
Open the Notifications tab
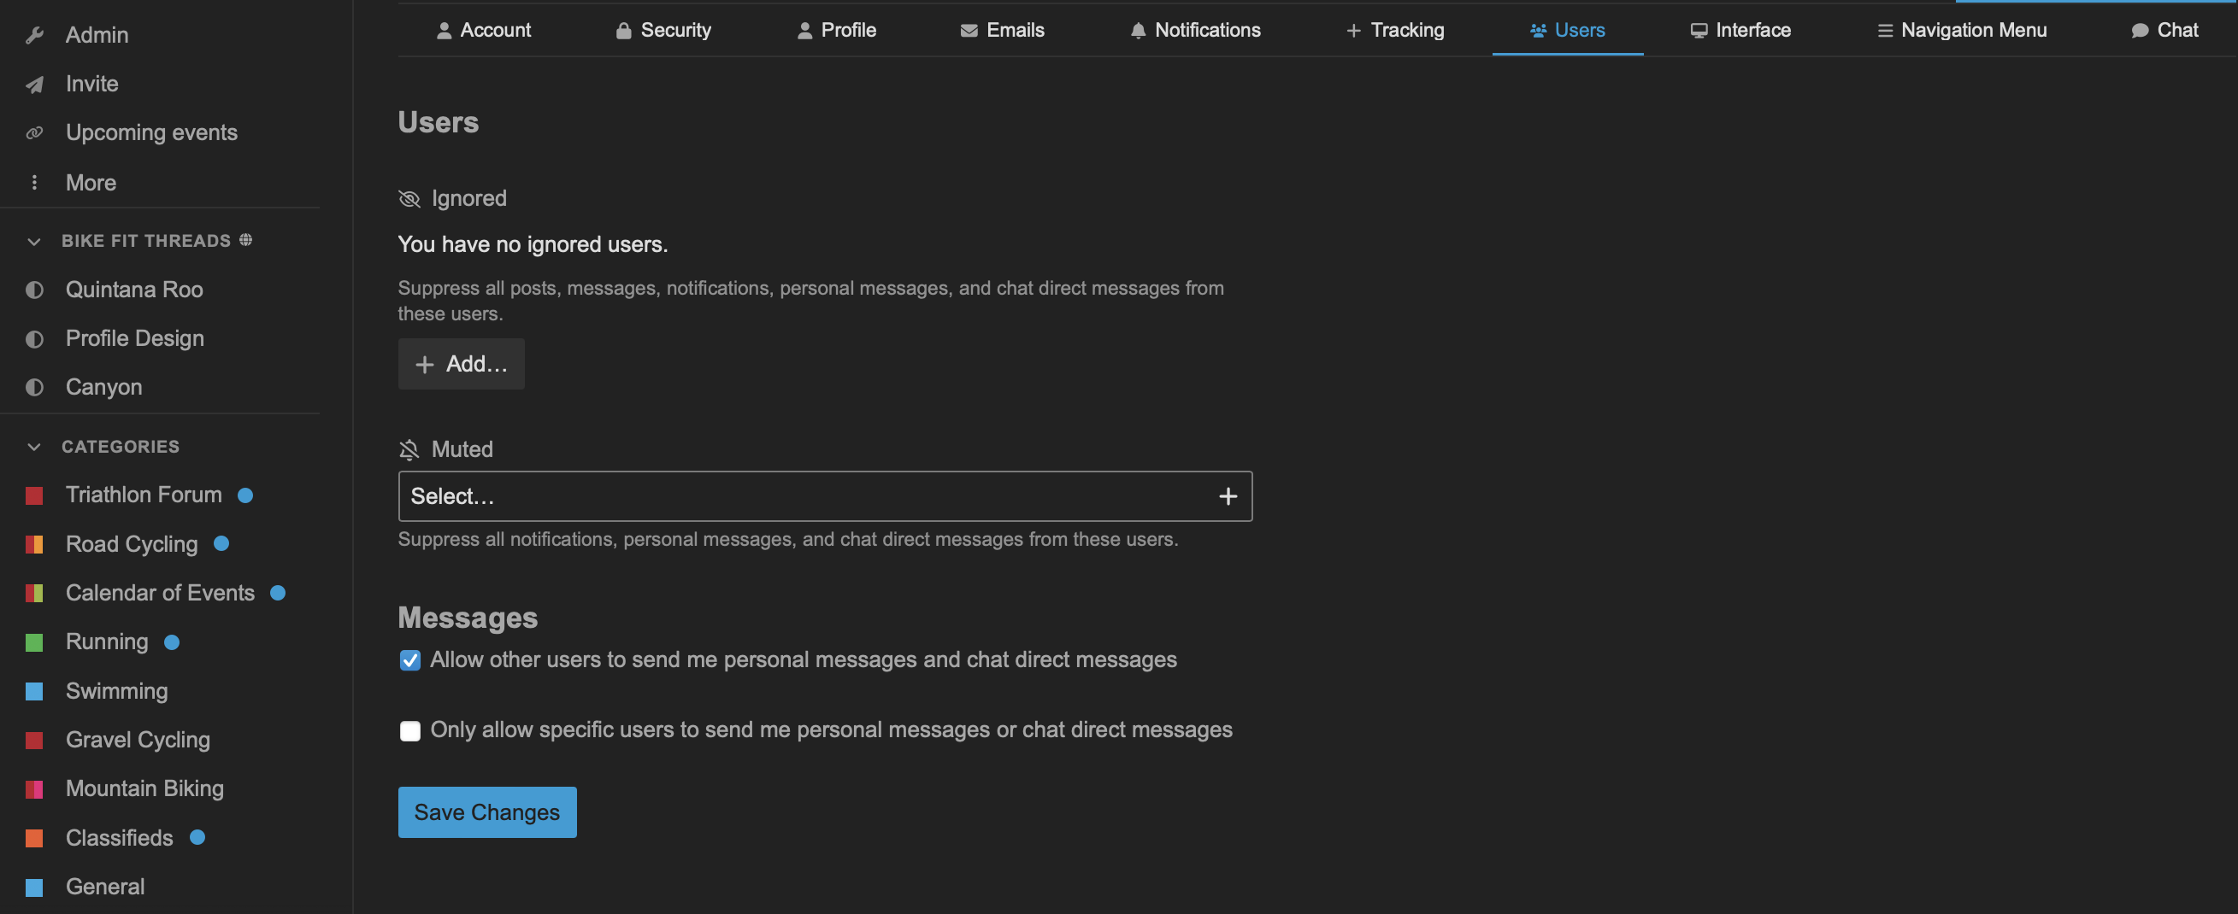point(1194,31)
